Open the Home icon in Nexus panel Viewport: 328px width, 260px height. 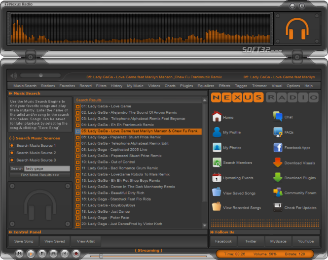click(x=217, y=117)
